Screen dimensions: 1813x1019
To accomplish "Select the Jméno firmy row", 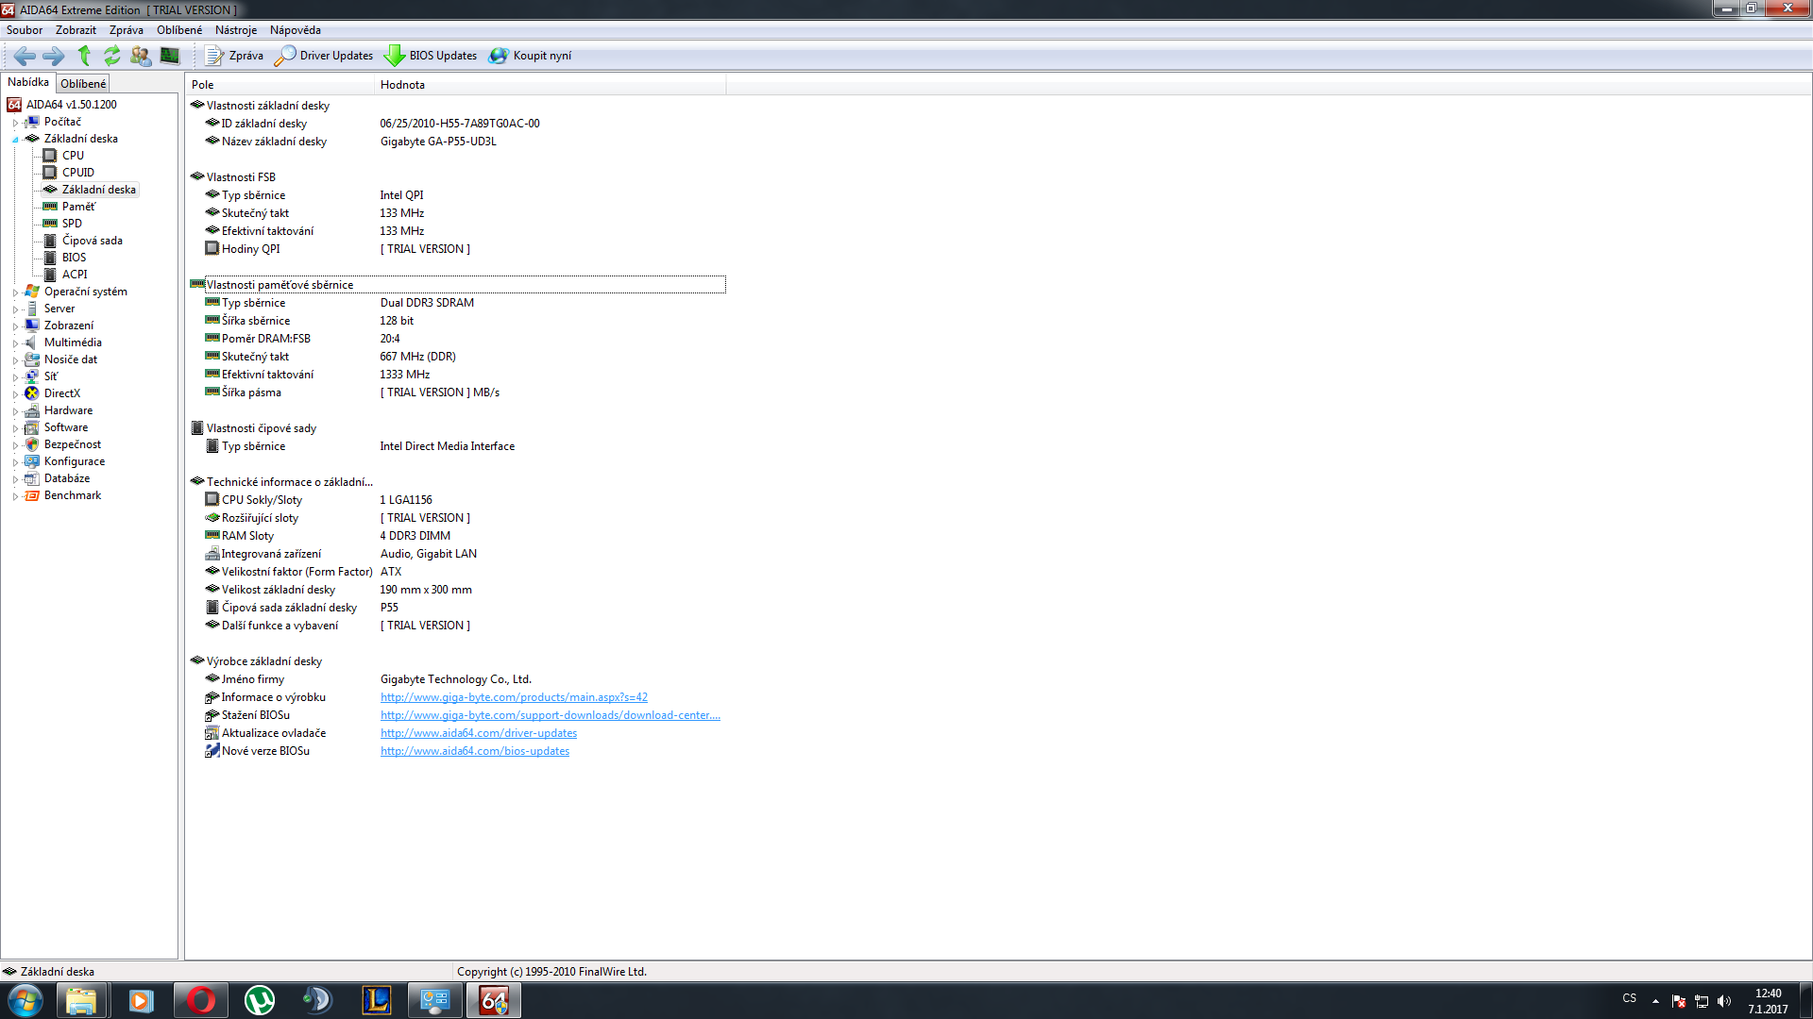I will [x=457, y=679].
